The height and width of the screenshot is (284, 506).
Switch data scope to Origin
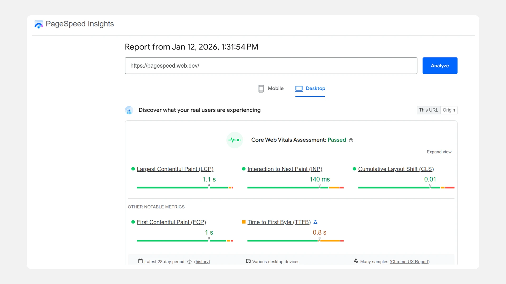[449, 110]
